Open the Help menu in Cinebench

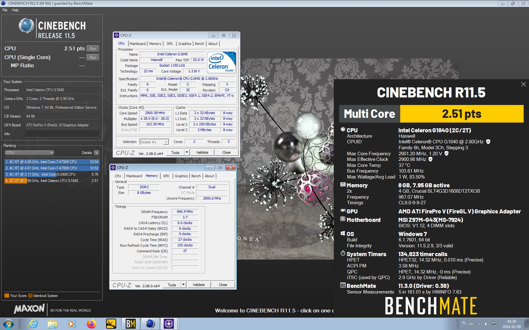coord(15,10)
